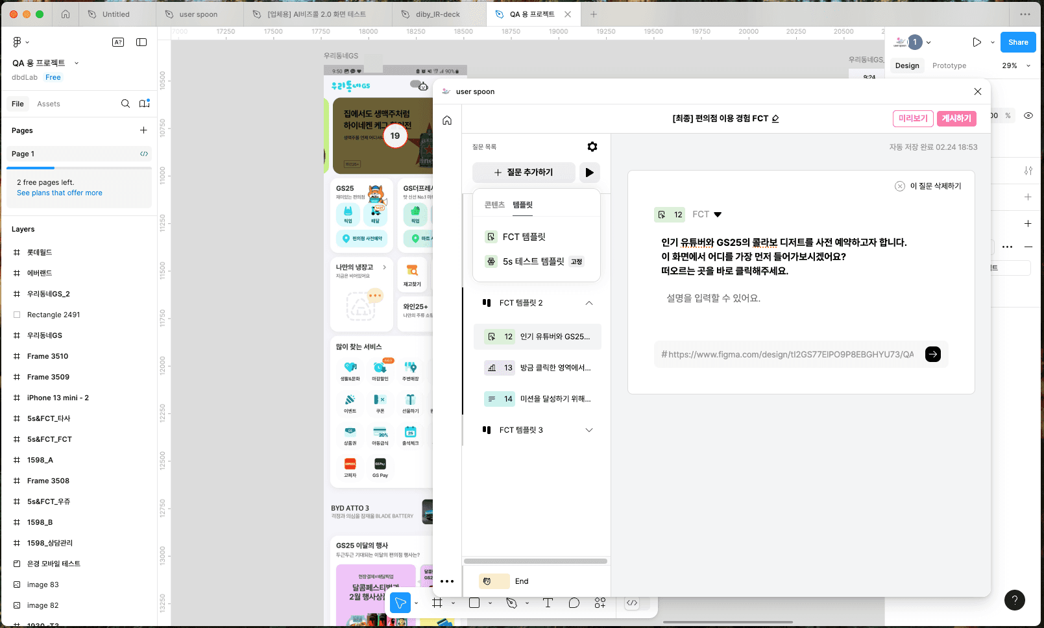This screenshot has width=1044, height=628.
Task: Select the Comment tool
Action: 574,603
